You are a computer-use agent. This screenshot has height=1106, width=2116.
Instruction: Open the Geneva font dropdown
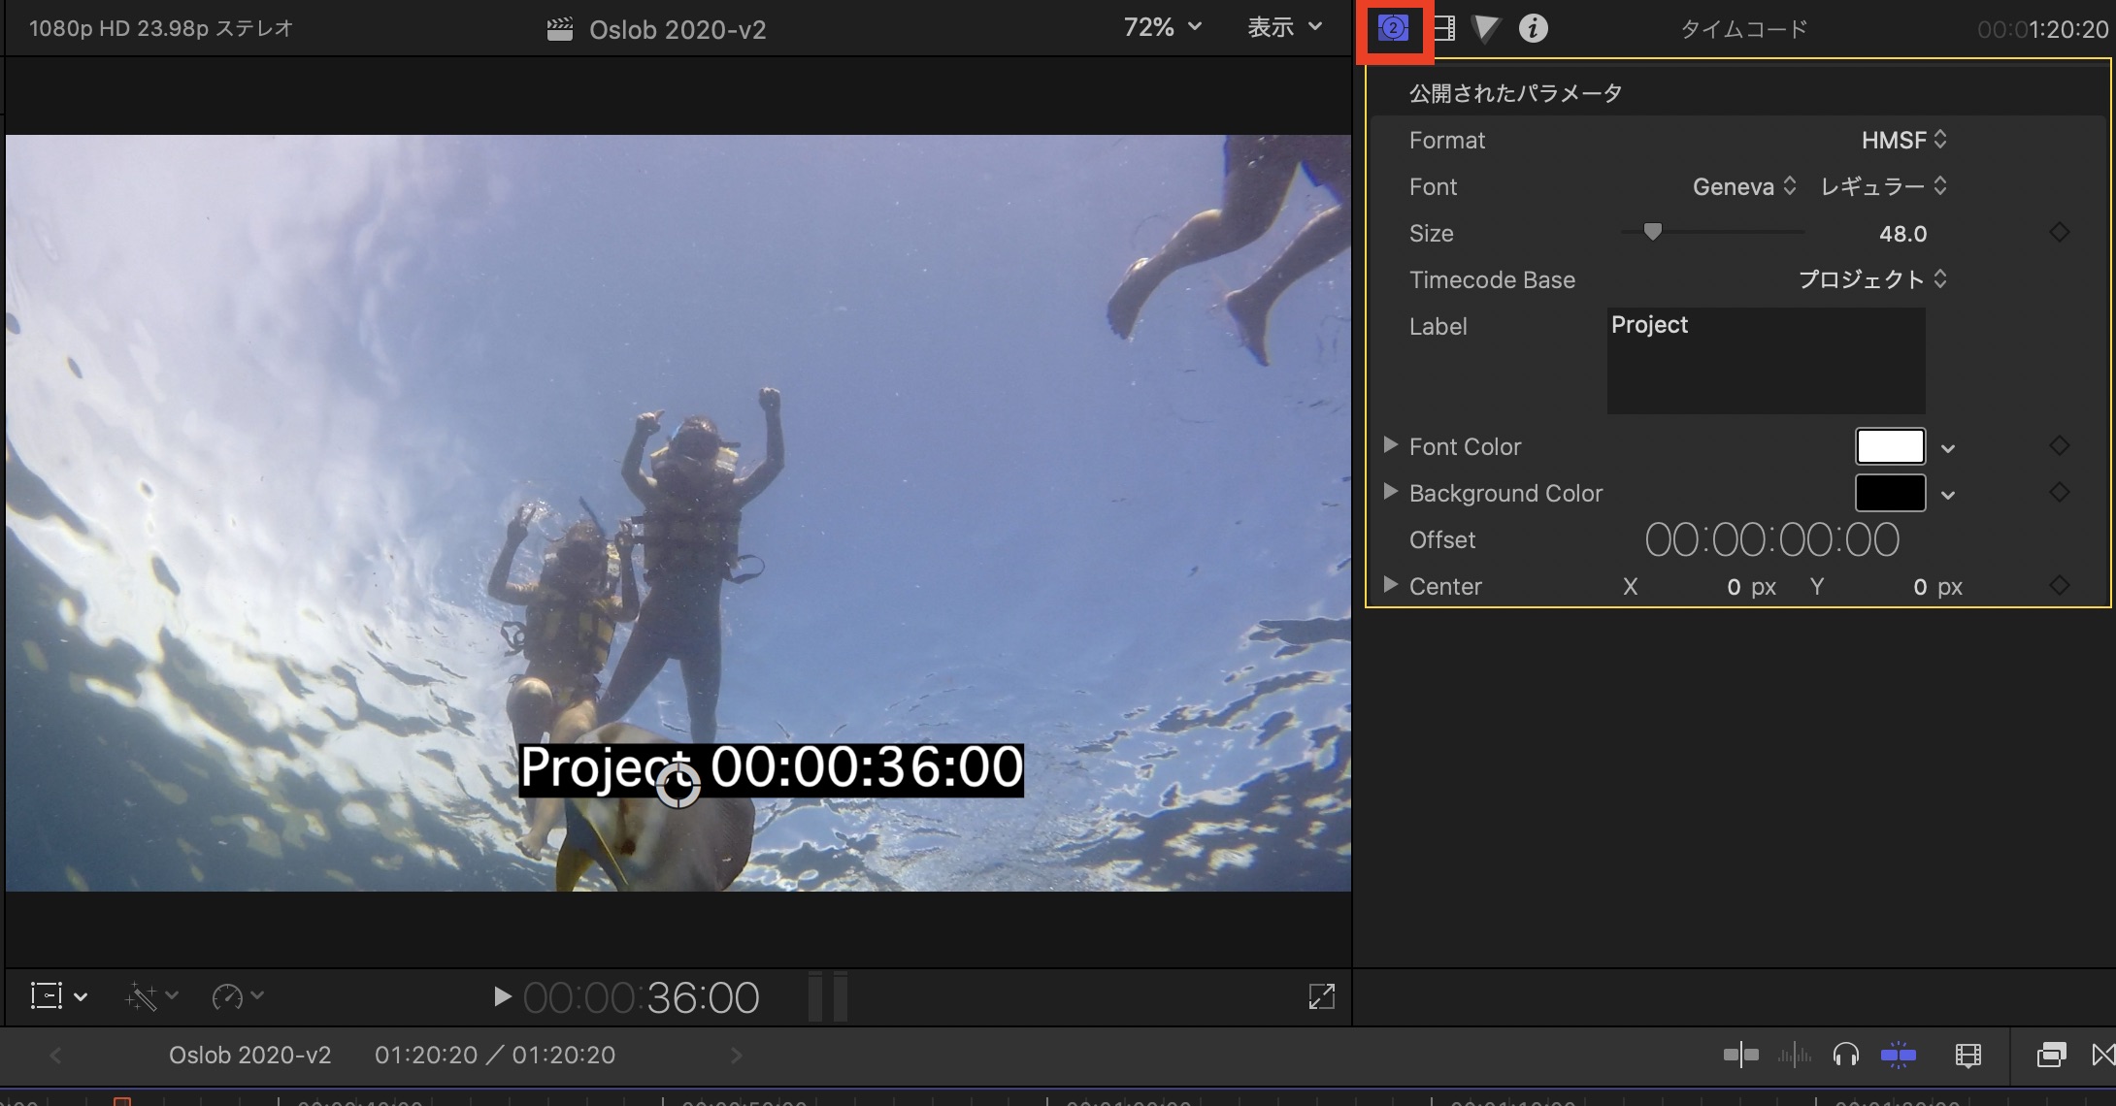pos(1744,187)
